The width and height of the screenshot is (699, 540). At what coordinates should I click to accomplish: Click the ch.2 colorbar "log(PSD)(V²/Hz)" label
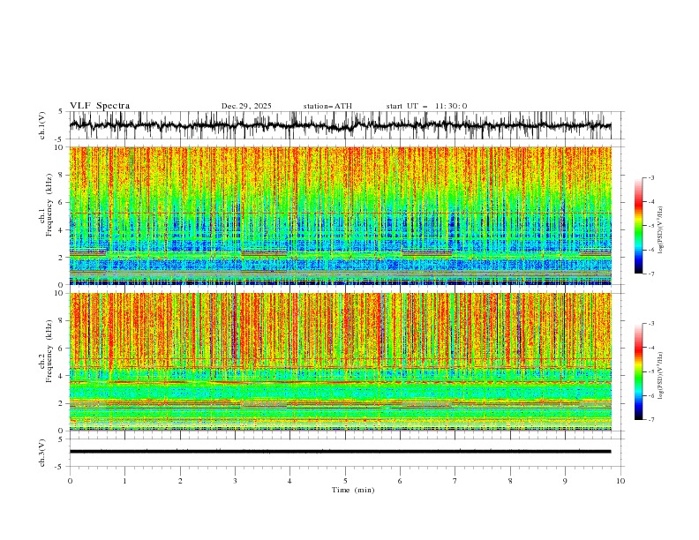[661, 376]
